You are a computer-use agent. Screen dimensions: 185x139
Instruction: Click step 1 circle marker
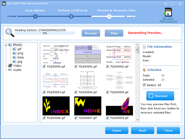(x=35, y=17)
